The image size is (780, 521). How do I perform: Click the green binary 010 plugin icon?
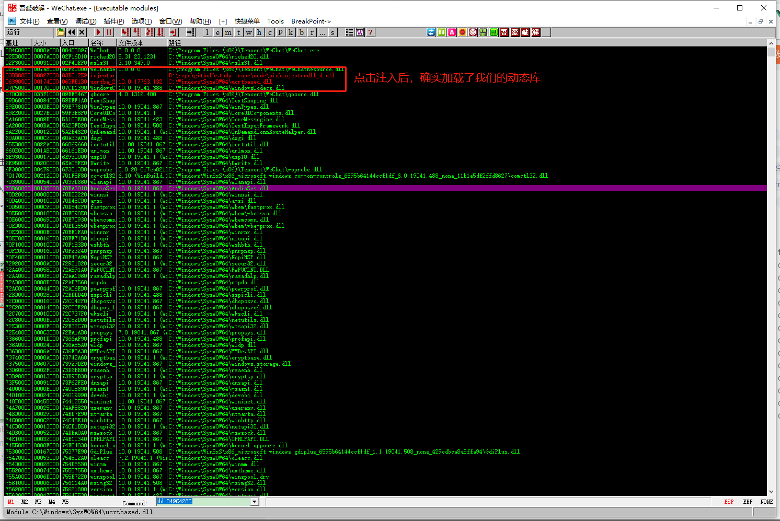coord(484,32)
